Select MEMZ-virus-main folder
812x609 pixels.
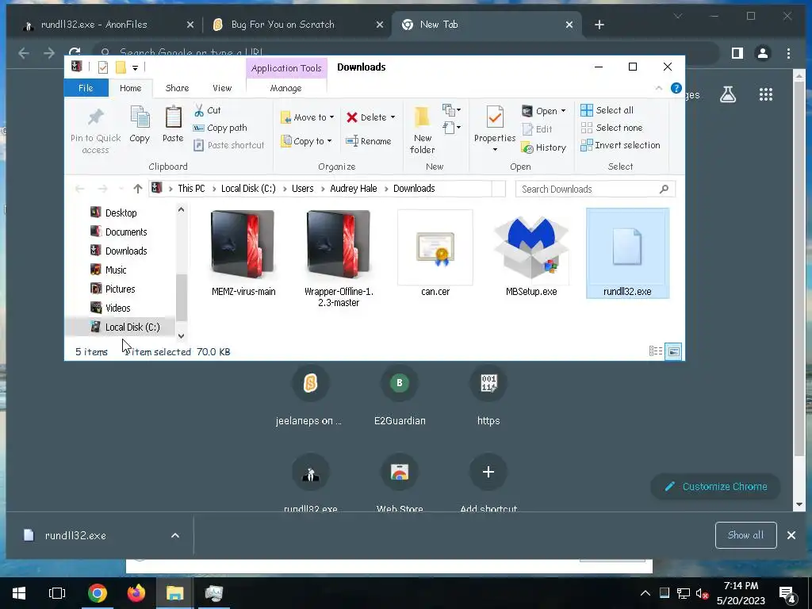(x=243, y=255)
